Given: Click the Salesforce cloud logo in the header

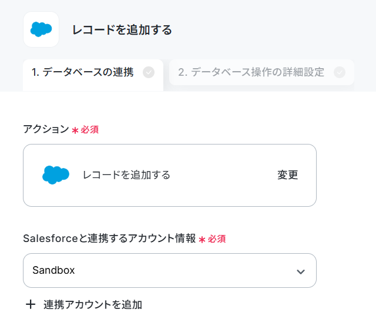Looking at the screenshot, I should click(x=41, y=29).
